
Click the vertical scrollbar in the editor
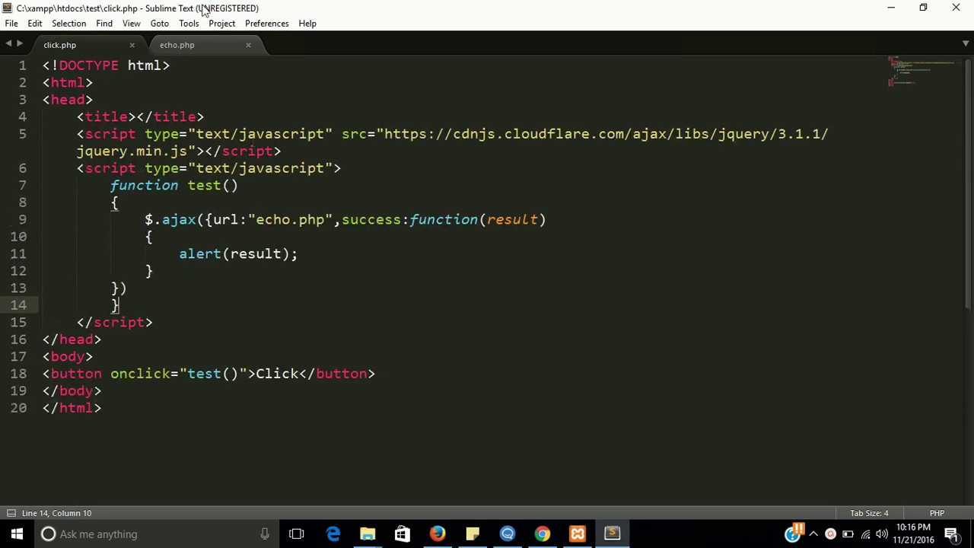(968, 183)
